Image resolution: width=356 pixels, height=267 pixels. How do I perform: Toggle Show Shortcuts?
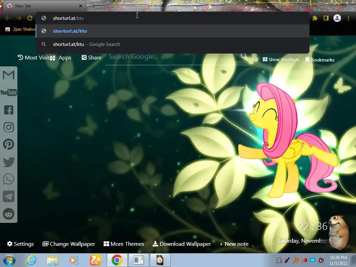[x=281, y=59]
